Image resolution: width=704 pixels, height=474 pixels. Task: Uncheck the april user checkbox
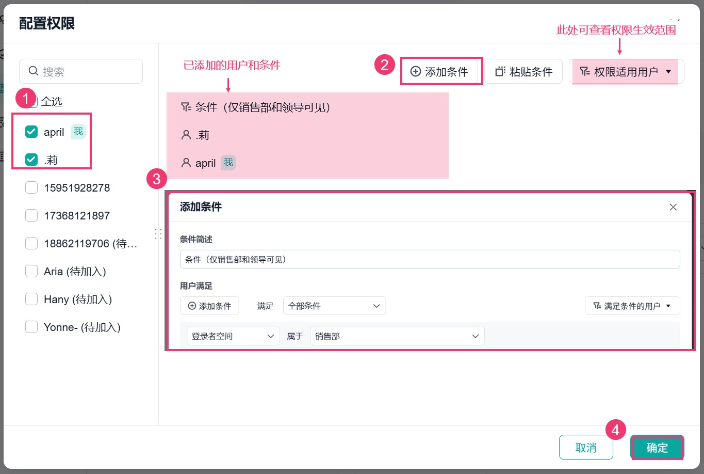click(x=31, y=132)
